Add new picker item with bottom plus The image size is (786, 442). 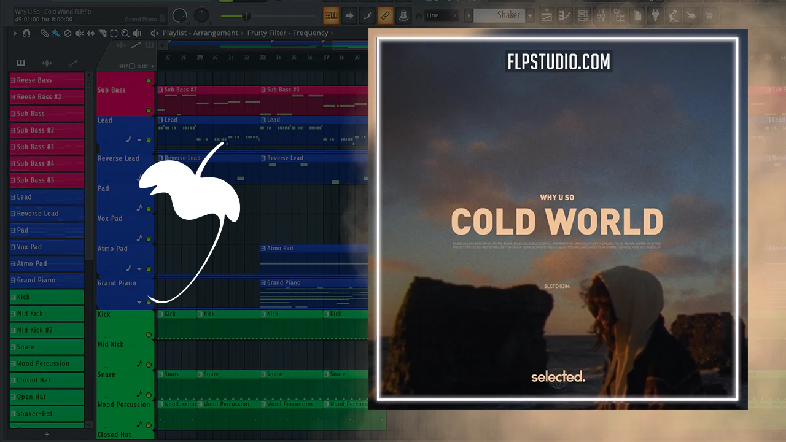click(x=47, y=435)
